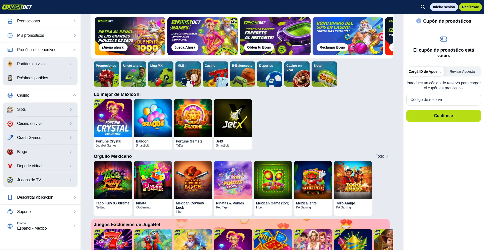Click the Confirmar button
Image resolution: width=484 pixels, height=250 pixels.
coord(444,116)
